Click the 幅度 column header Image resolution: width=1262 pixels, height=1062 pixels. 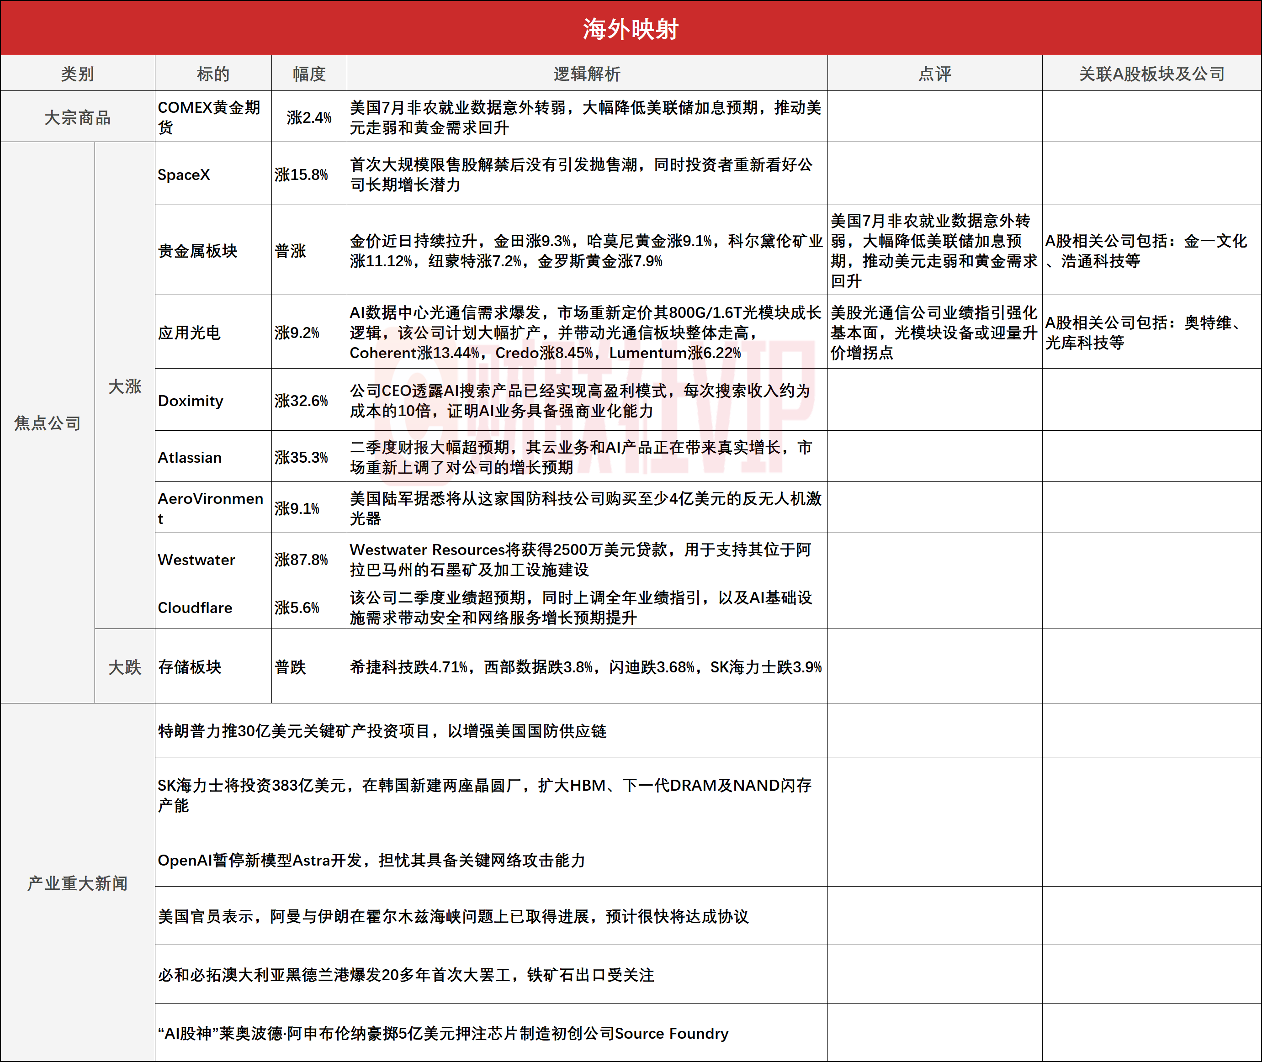coord(309,74)
